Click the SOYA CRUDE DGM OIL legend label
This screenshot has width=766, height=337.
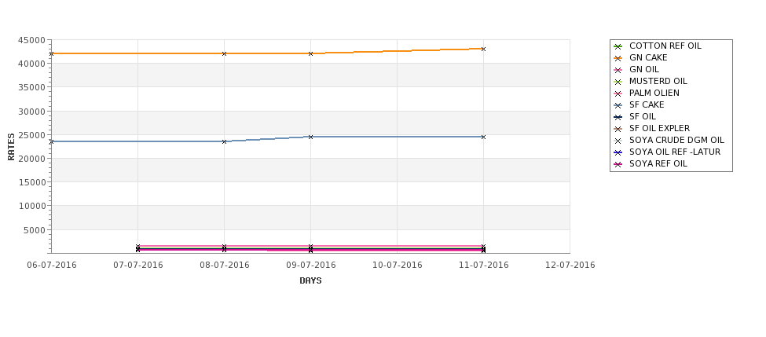pyautogui.click(x=676, y=140)
